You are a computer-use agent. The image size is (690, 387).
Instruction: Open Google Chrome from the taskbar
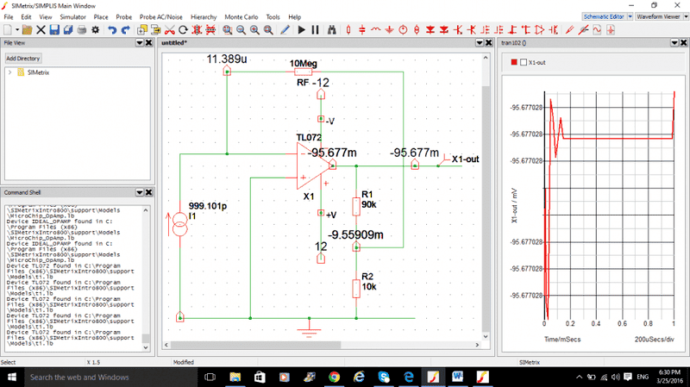pos(334,377)
